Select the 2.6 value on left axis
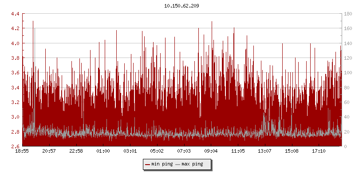Screen dimensions: 355x177 click(15, 146)
